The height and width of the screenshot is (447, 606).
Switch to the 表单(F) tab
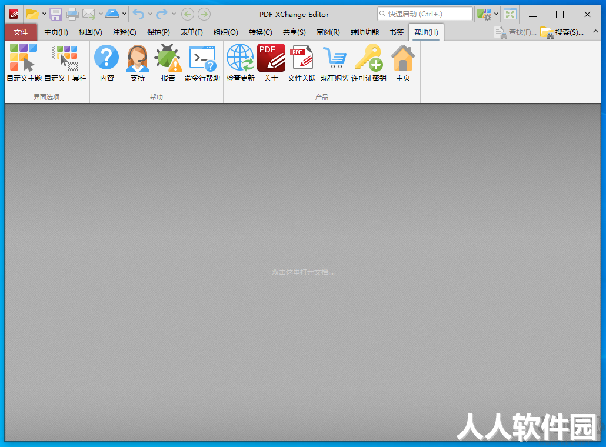pyautogui.click(x=192, y=32)
